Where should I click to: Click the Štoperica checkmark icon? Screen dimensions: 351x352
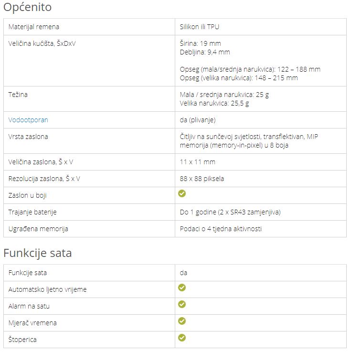tap(182, 338)
